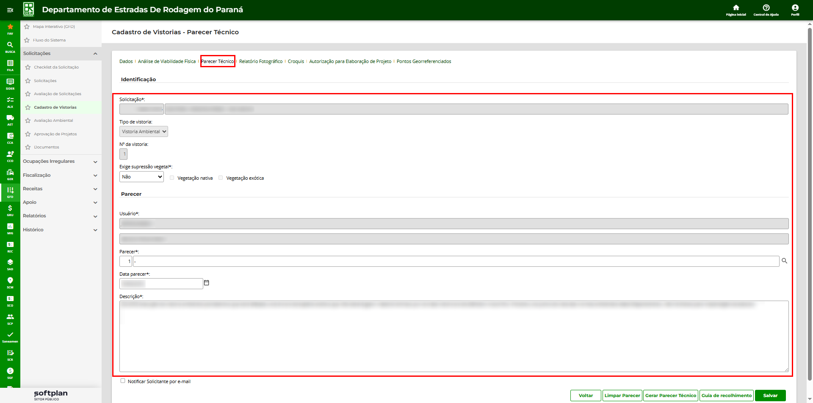Select the GRU dollar sidebar icon
This screenshot has height=403, width=813.
pos(10,208)
